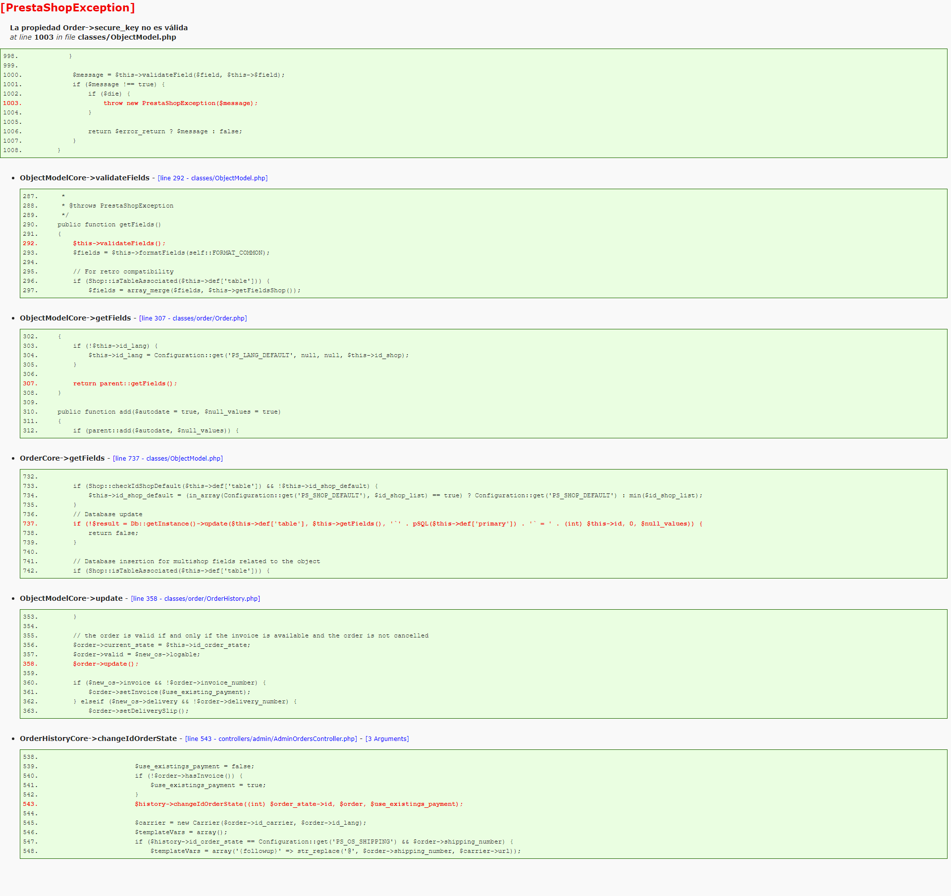Click 'classes/ObjectModel.php' in the error header
Screen dimensions: 951x896
click(127, 37)
